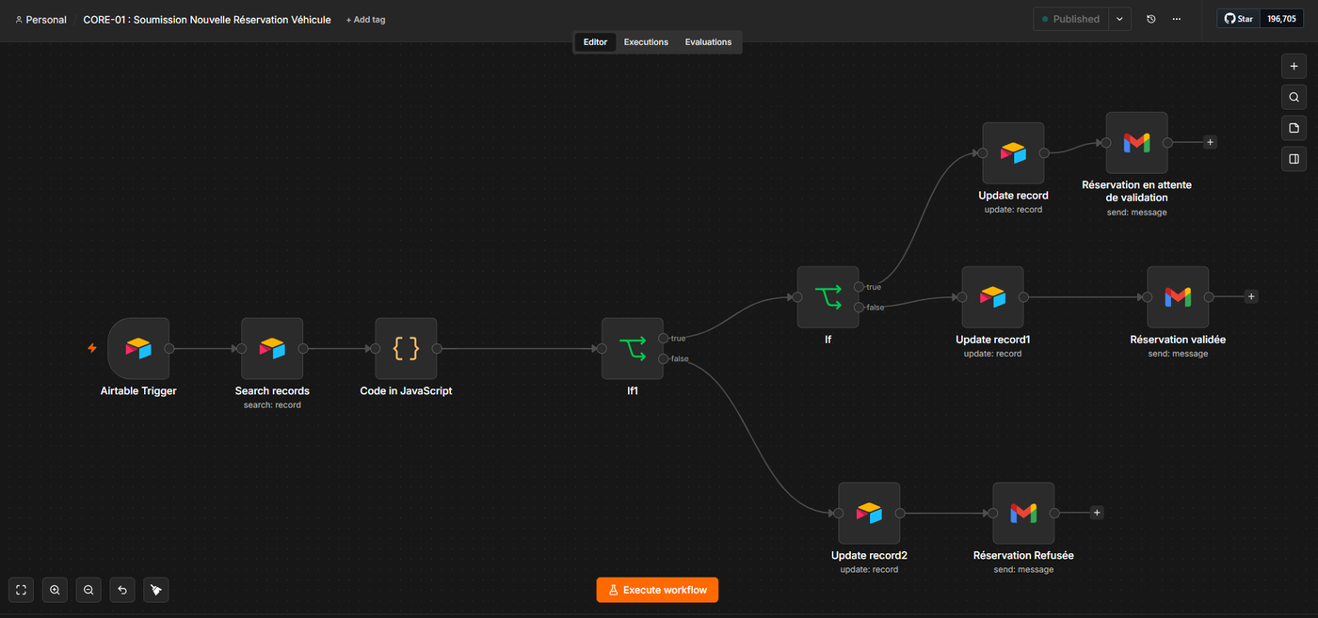This screenshot has height=618, width=1318.
Task: Click the Execute workflow button
Action: (657, 590)
